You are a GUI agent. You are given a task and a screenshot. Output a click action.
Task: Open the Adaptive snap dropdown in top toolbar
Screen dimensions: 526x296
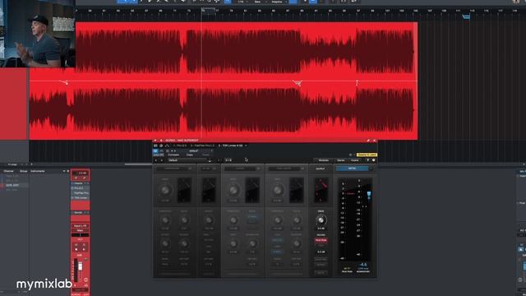(278, 2)
